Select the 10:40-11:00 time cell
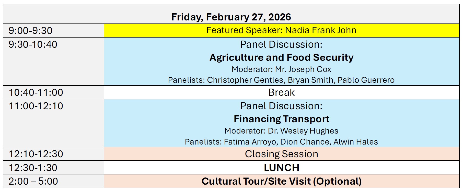463x191 pixels. point(36,92)
